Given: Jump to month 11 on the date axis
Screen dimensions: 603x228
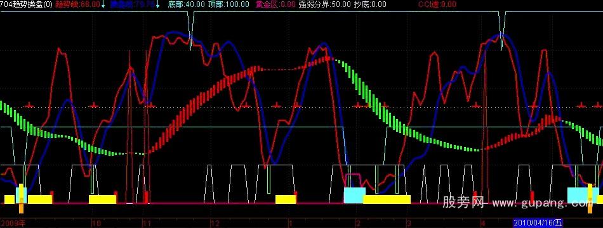Looking at the screenshot, I should (147, 224).
